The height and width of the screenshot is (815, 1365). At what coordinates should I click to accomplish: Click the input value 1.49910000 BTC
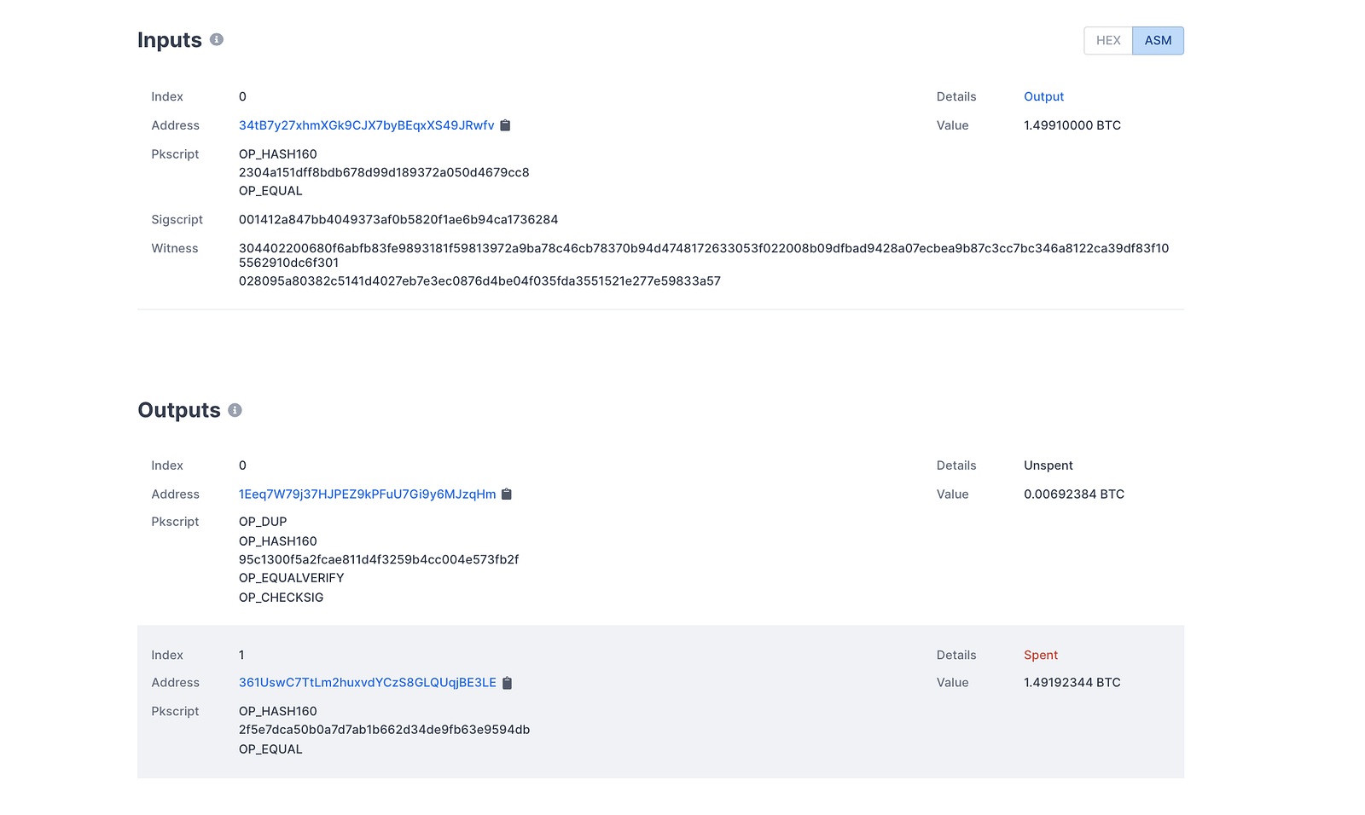1072,125
